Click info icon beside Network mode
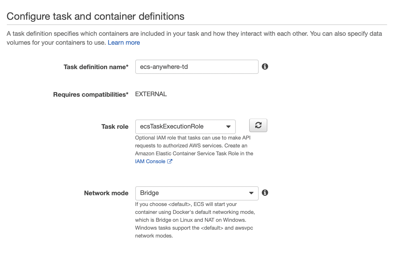The width and height of the screenshot is (411, 268). [265, 193]
